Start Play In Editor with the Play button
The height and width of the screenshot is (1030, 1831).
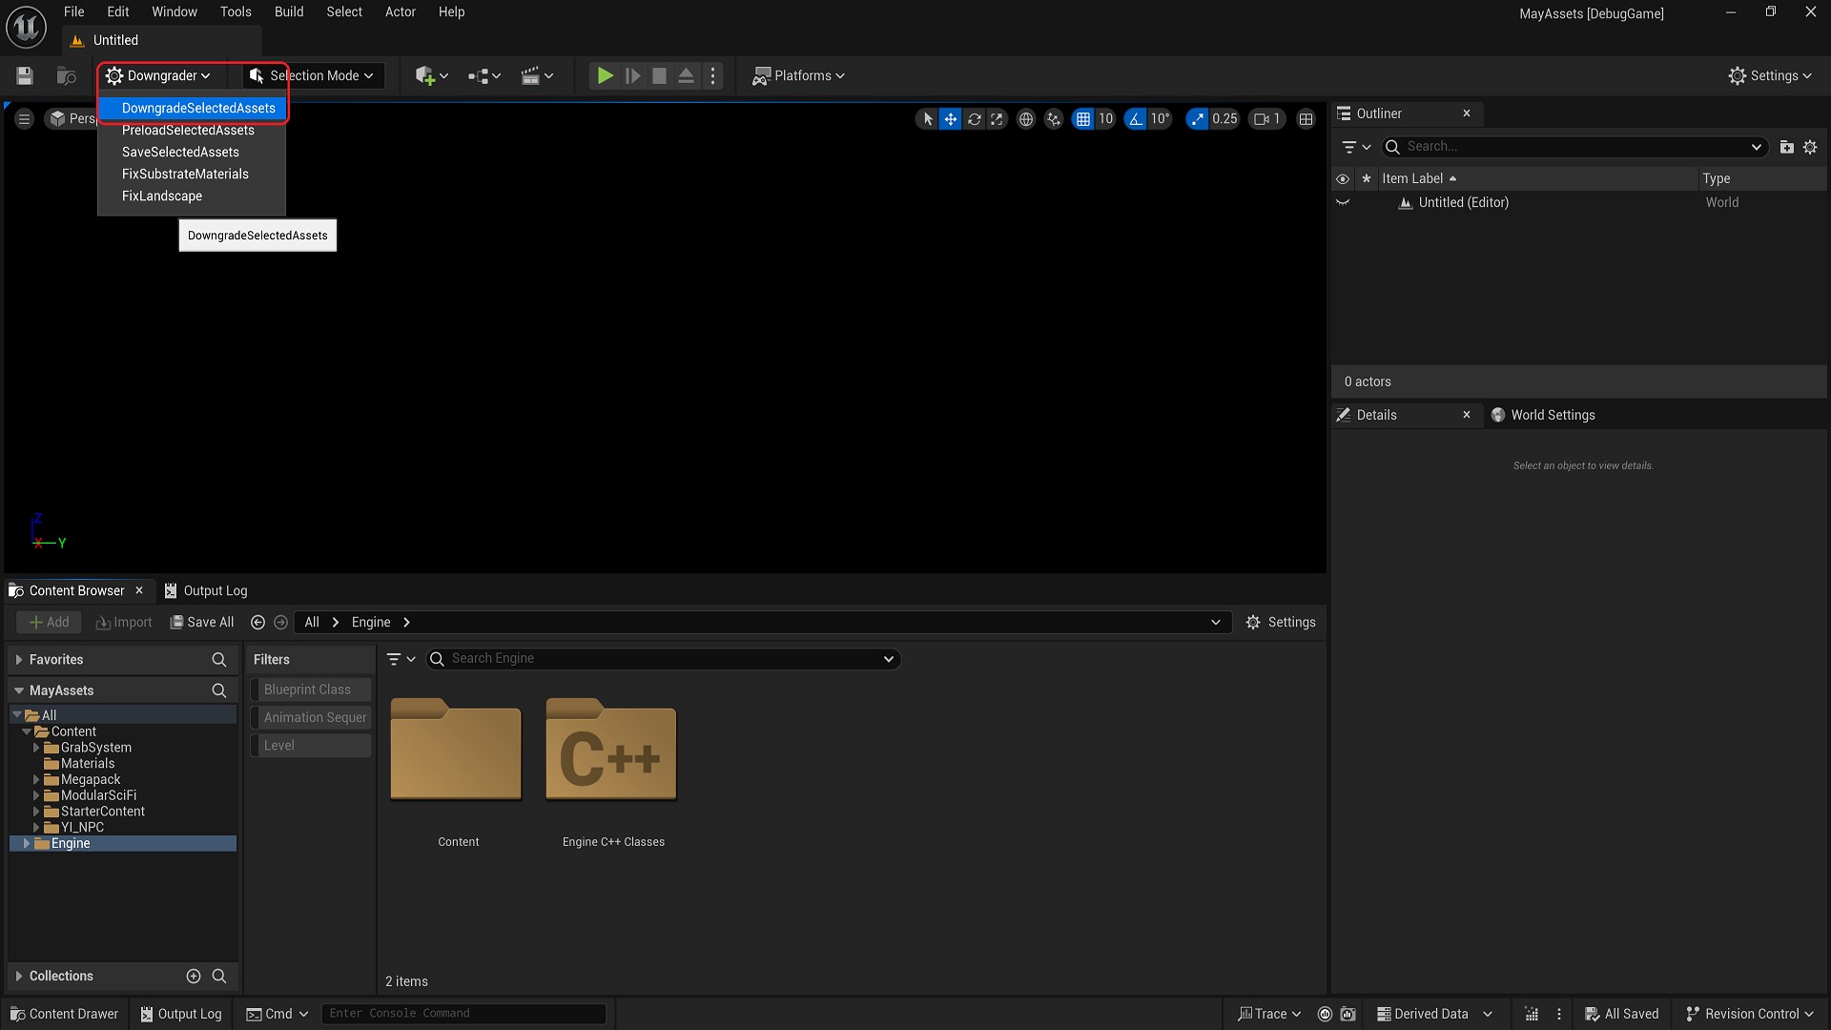(604, 75)
